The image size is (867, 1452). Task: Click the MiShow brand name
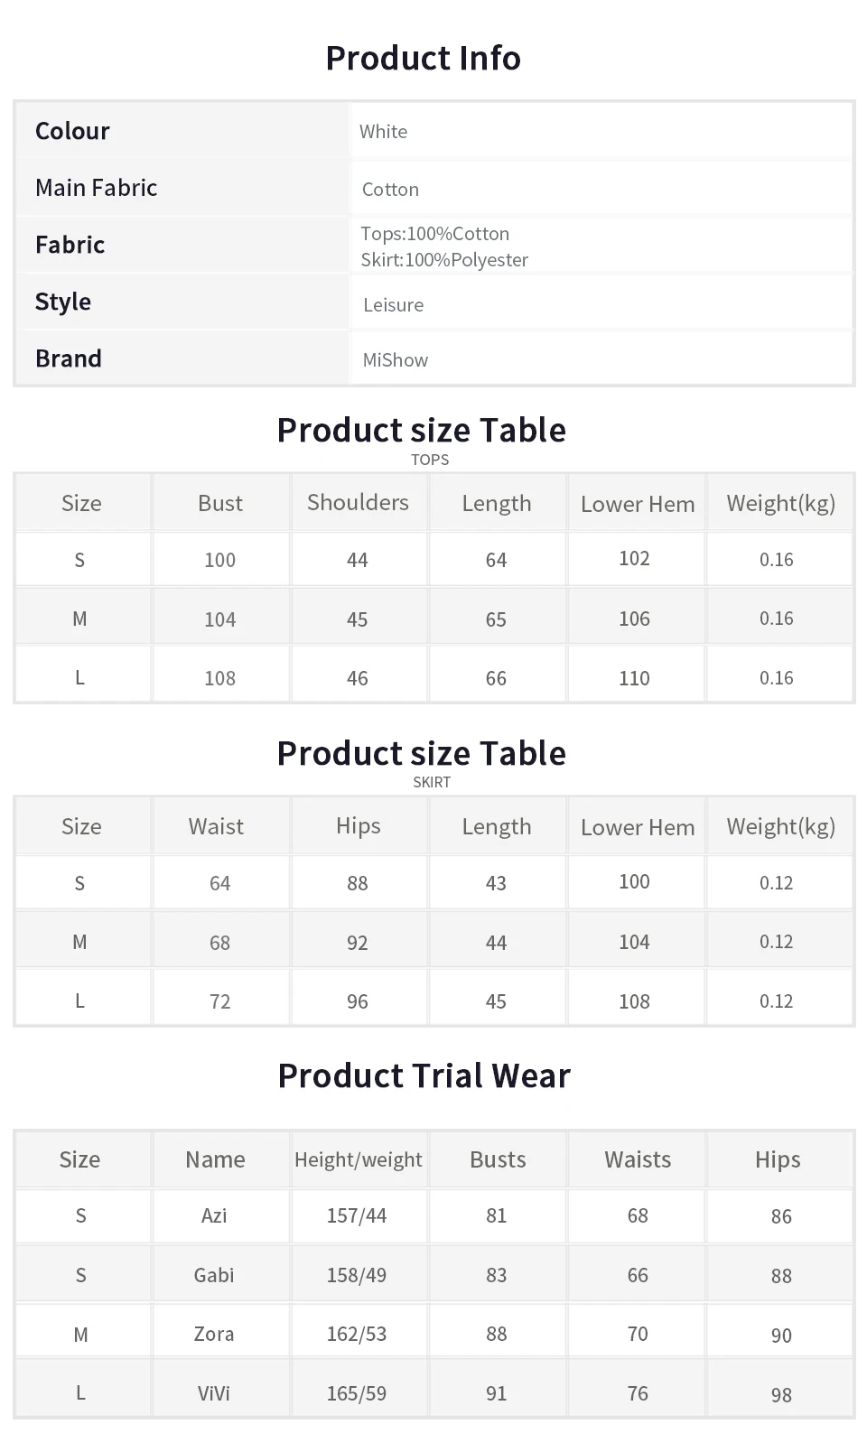[395, 360]
